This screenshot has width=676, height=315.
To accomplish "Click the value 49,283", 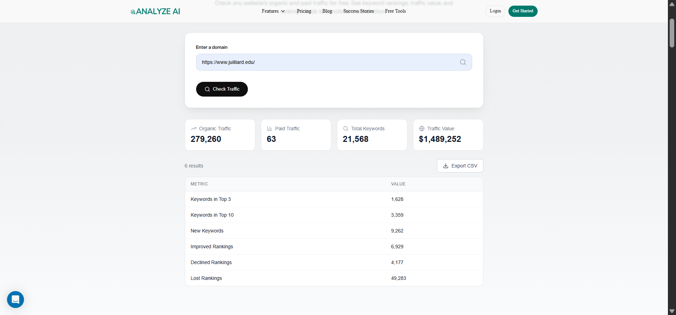I will click(x=399, y=278).
